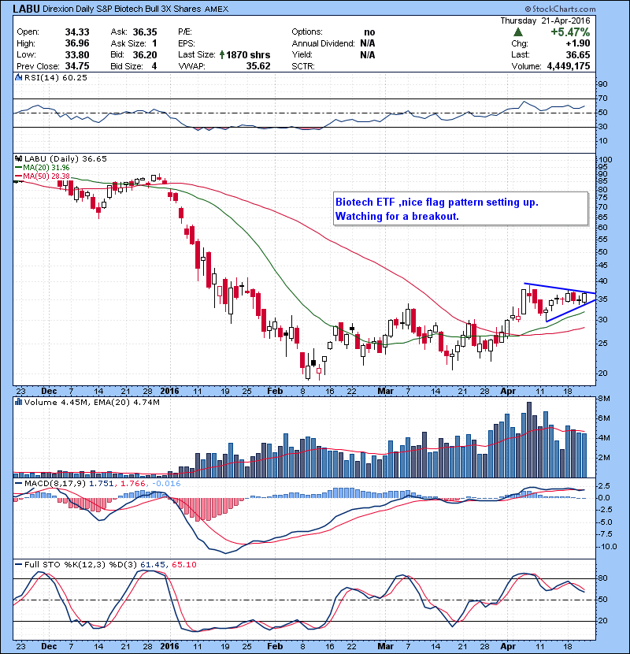The width and height of the screenshot is (630, 654).
Task: Click the RSI(14) line chart icon
Action: (x=17, y=78)
